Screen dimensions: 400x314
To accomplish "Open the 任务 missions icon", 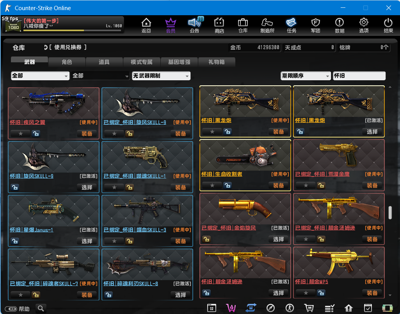I will point(292,25).
